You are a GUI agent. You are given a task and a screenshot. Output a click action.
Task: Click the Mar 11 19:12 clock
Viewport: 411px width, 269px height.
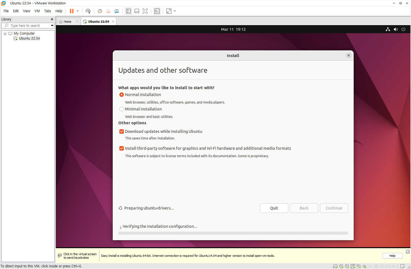coord(233,29)
